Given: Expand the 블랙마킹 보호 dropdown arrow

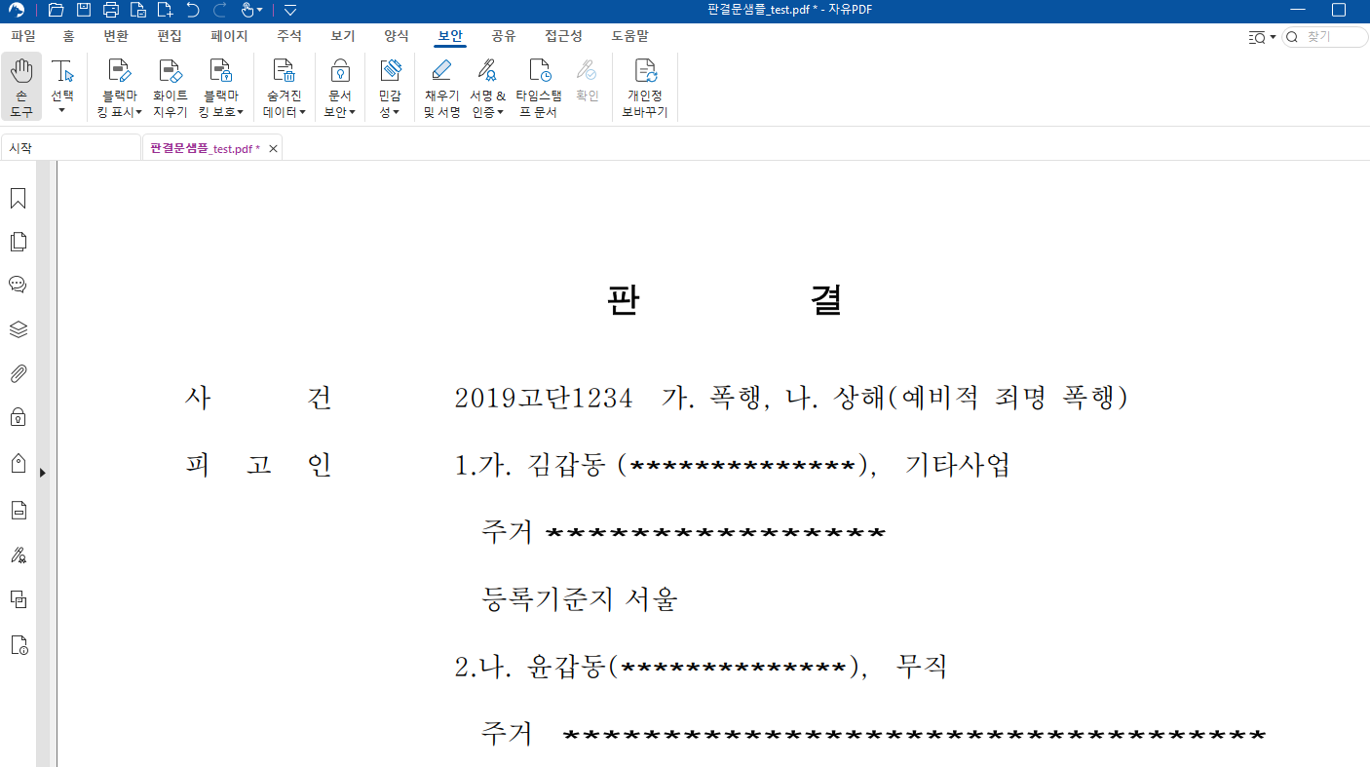Looking at the screenshot, I should click(240, 112).
